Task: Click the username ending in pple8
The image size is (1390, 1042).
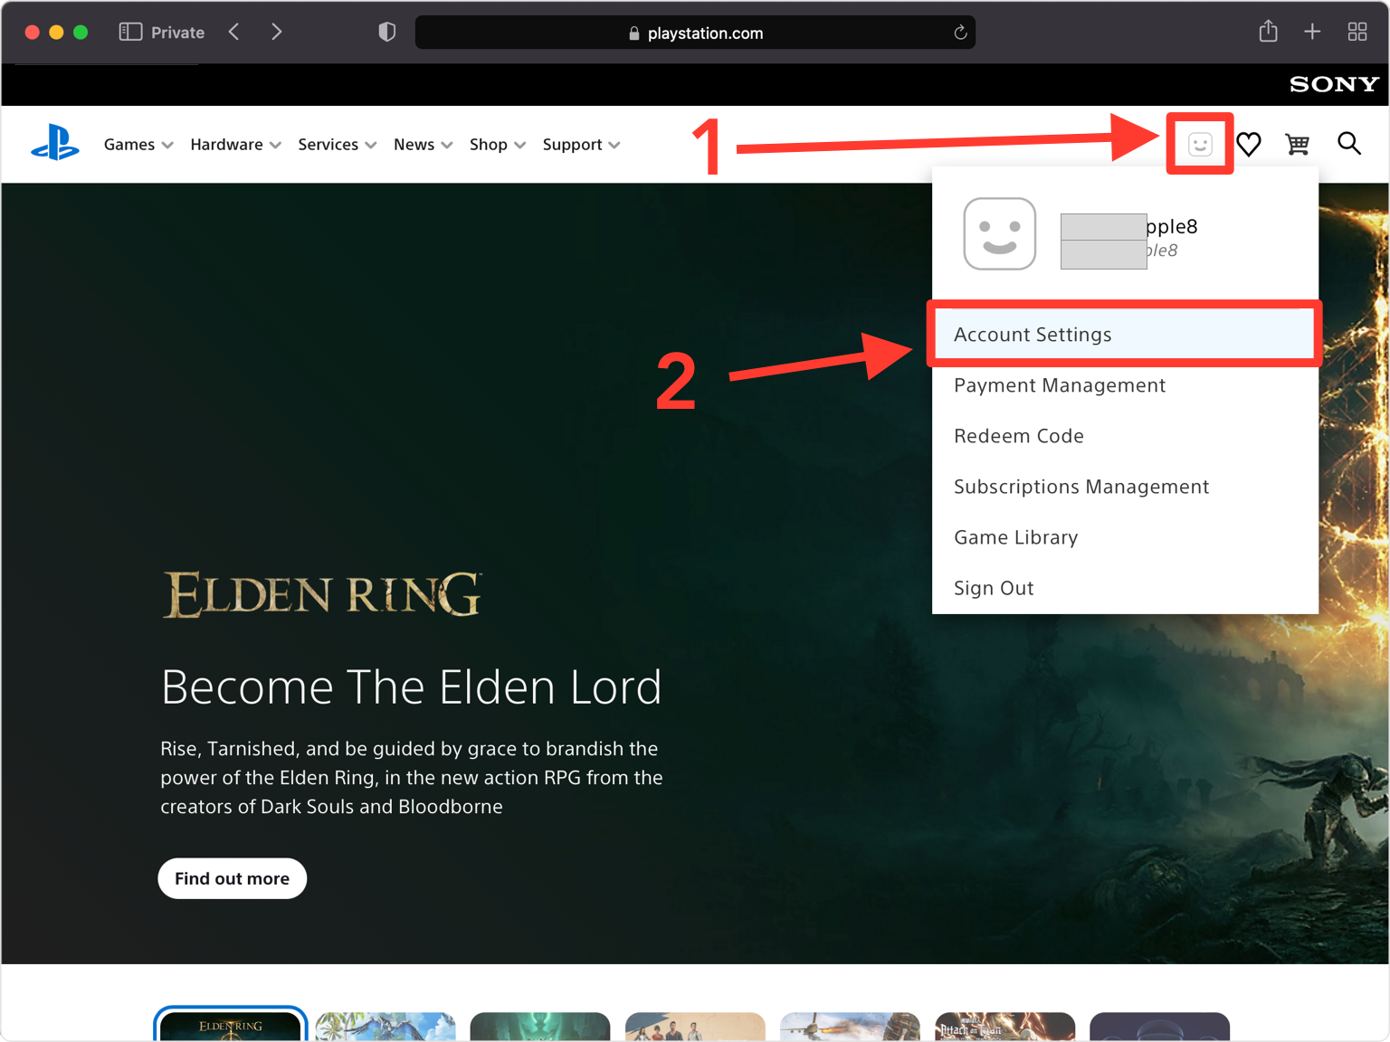Action: coord(1129,226)
